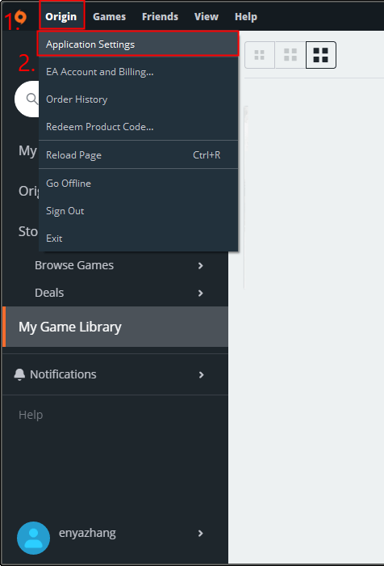This screenshot has width=384, height=566.
Task: Open Deals in sidebar
Action: click(x=49, y=293)
